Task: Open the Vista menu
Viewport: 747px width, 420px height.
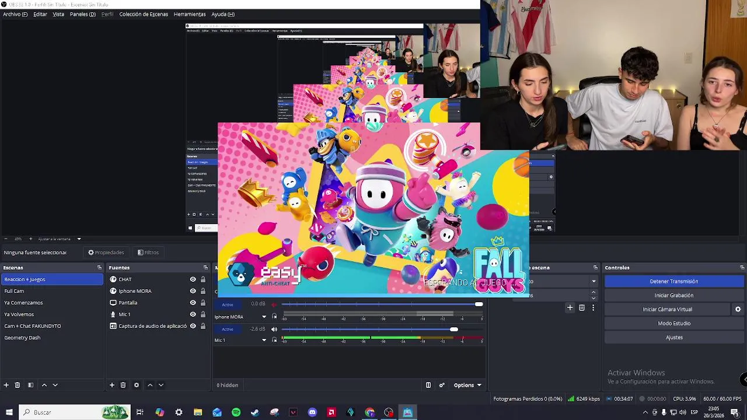Action: 58,14
